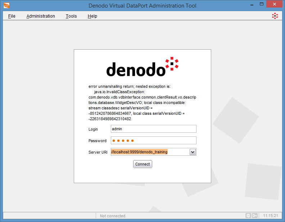Click the Denodo logo icon in menu bar
285x222 pixels.
pyautogui.click(x=275, y=16)
